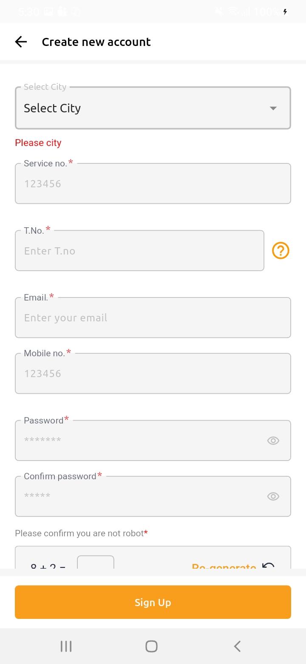
Task: Focus the Service no. input field
Action: pos(153,184)
